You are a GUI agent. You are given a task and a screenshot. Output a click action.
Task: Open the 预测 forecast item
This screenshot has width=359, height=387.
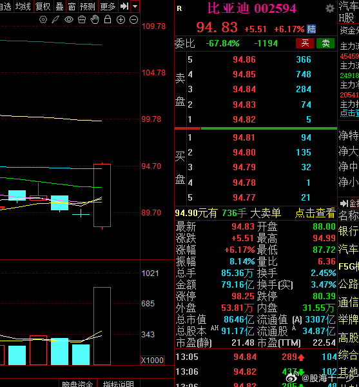click(88, 6)
